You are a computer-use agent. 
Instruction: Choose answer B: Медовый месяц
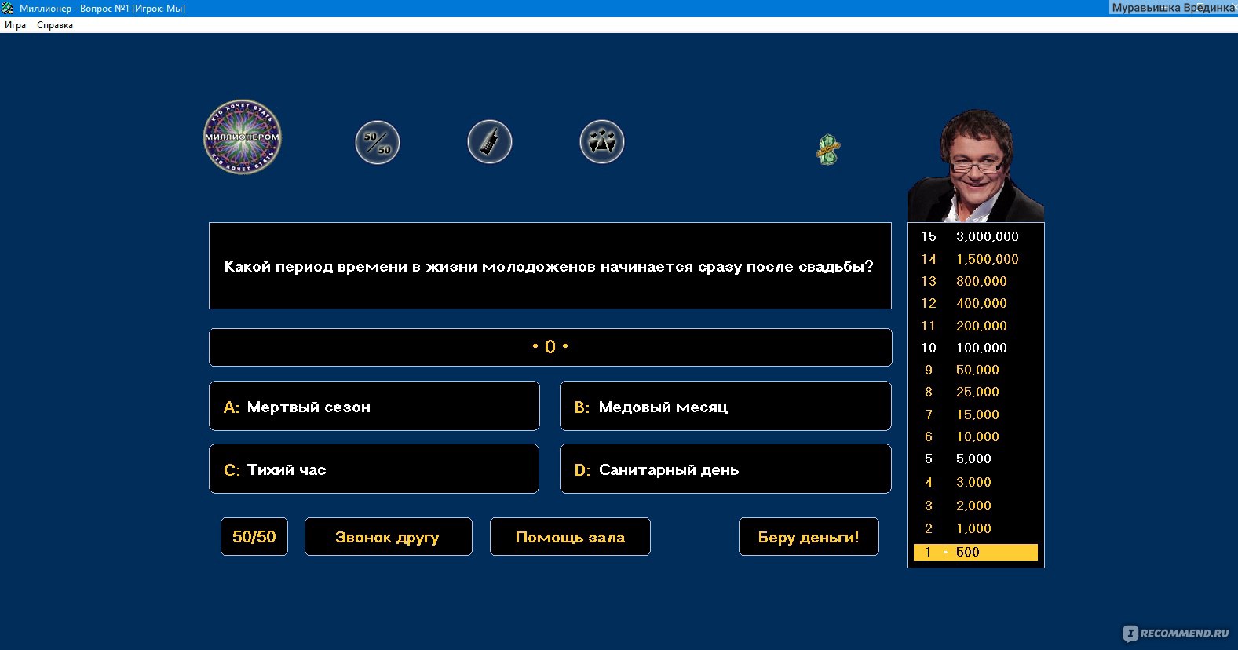725,406
